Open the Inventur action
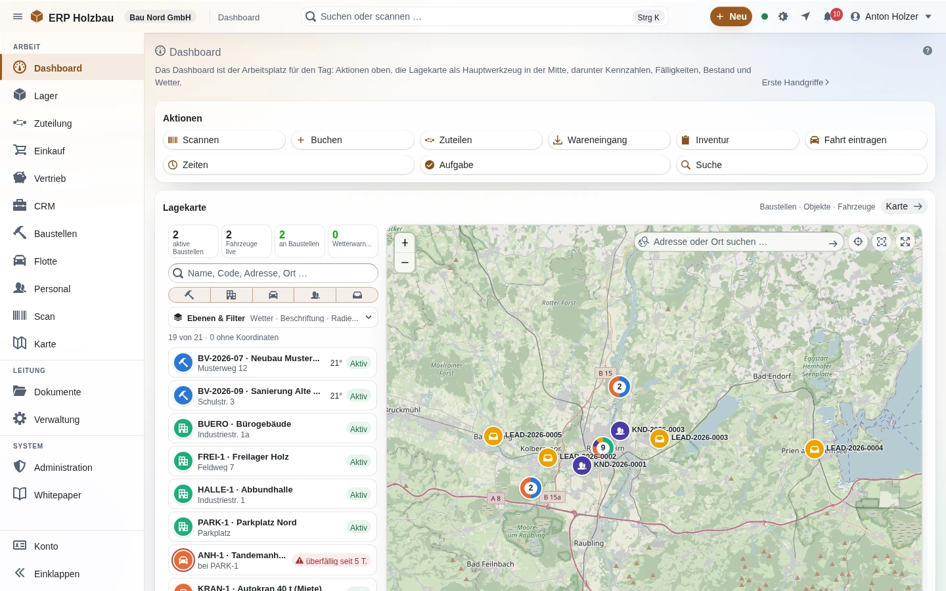This screenshot has width=946, height=591. click(x=737, y=140)
